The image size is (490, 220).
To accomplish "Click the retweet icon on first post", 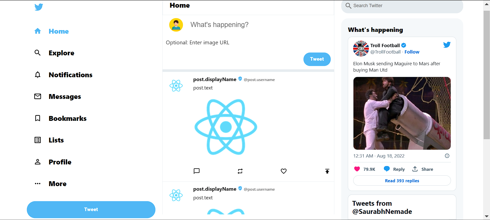I will click(x=240, y=171).
